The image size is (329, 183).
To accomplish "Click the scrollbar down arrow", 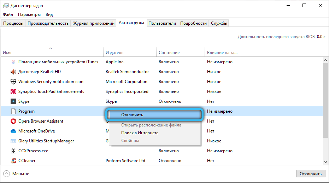I will pos(325,161).
